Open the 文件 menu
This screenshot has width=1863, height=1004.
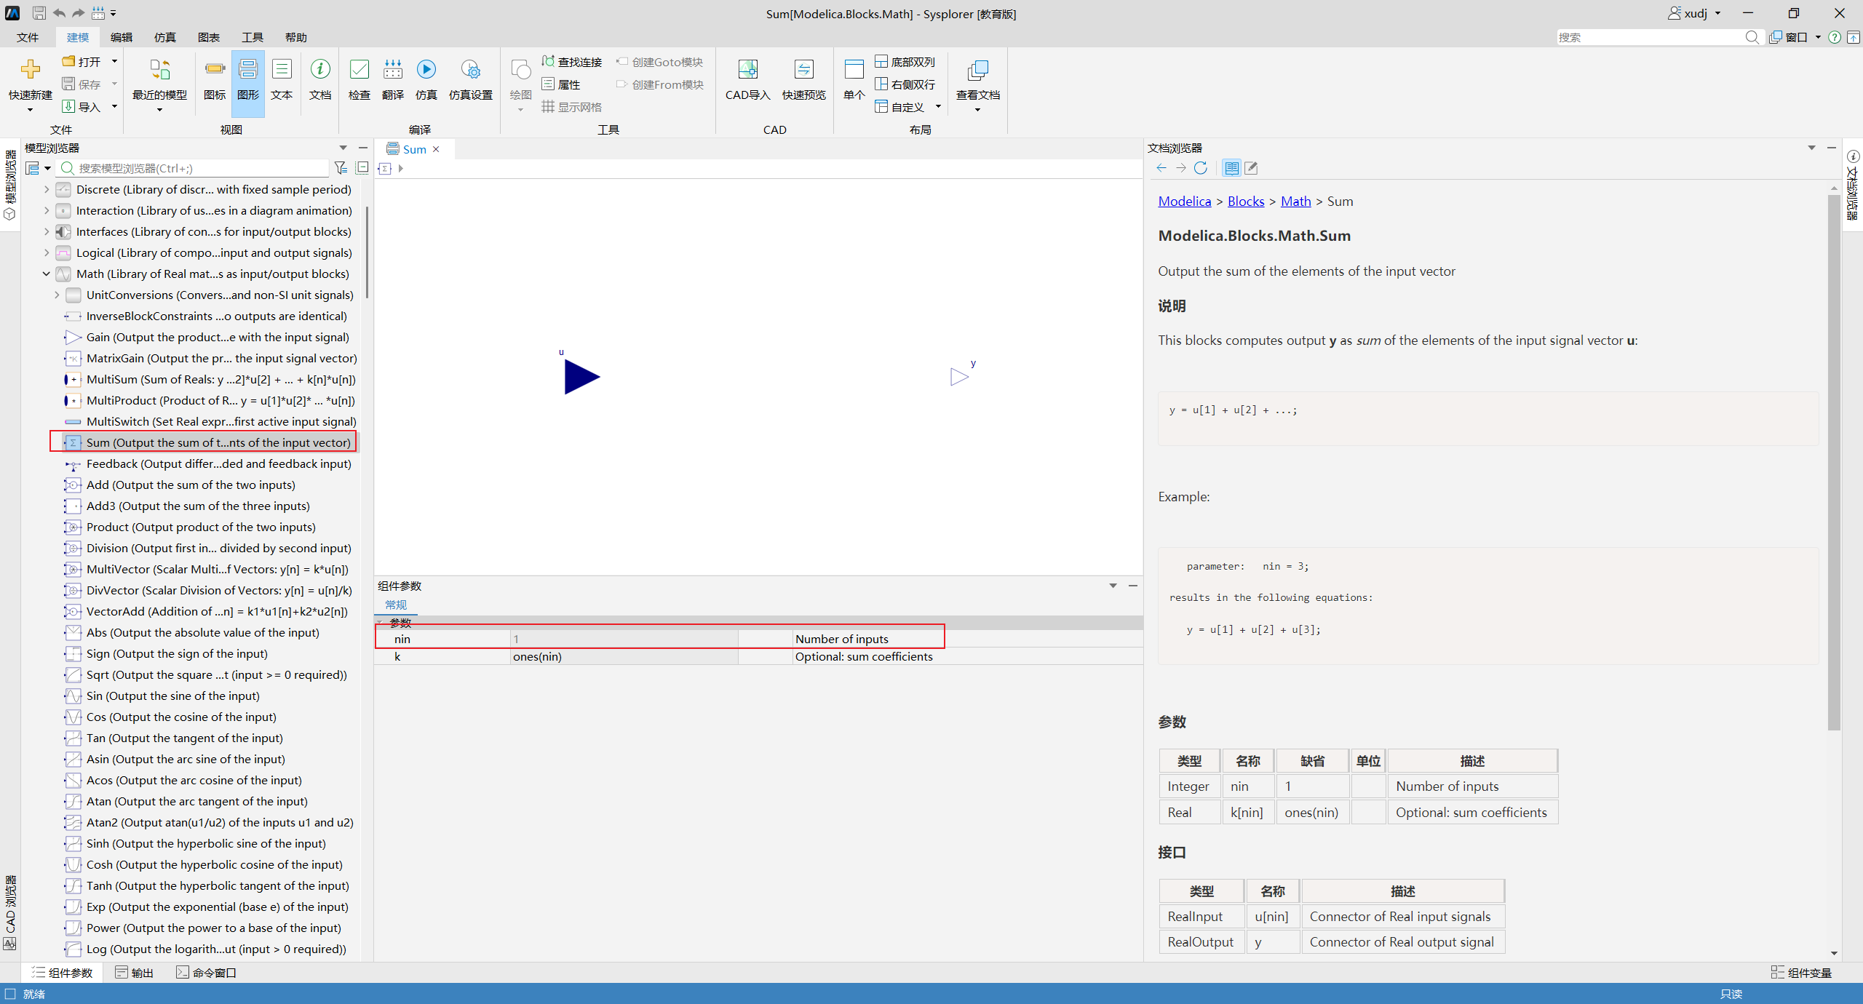[x=28, y=37]
